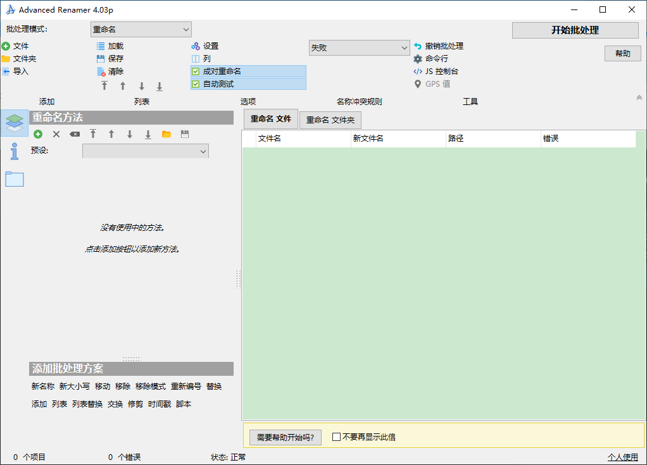Select the 文件夹 menu entry

pos(22,58)
